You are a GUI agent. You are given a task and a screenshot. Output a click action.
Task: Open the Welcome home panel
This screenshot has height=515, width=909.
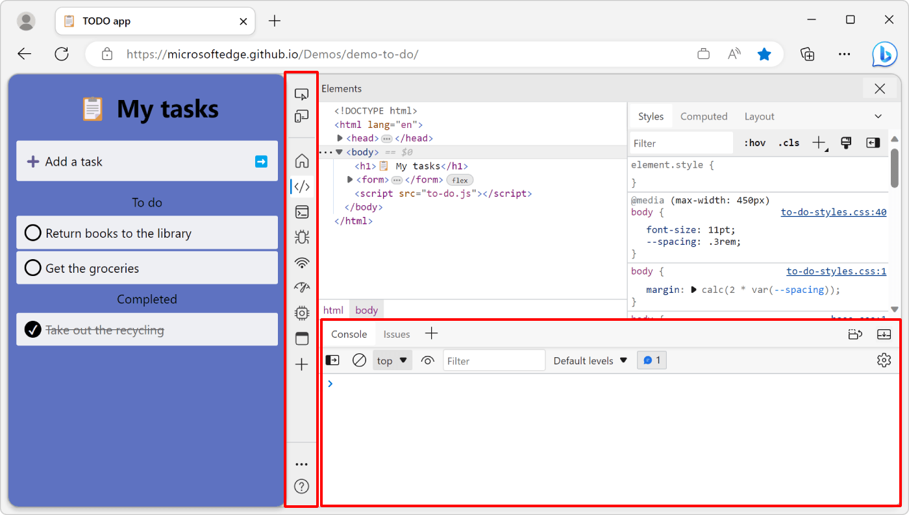tap(301, 160)
